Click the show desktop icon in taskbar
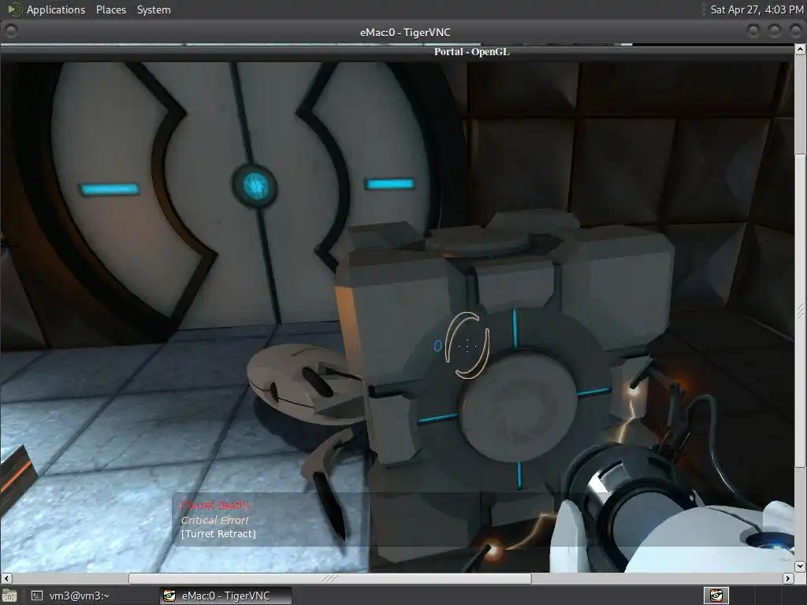Image resolution: width=807 pixels, height=605 pixels. pos(9,596)
